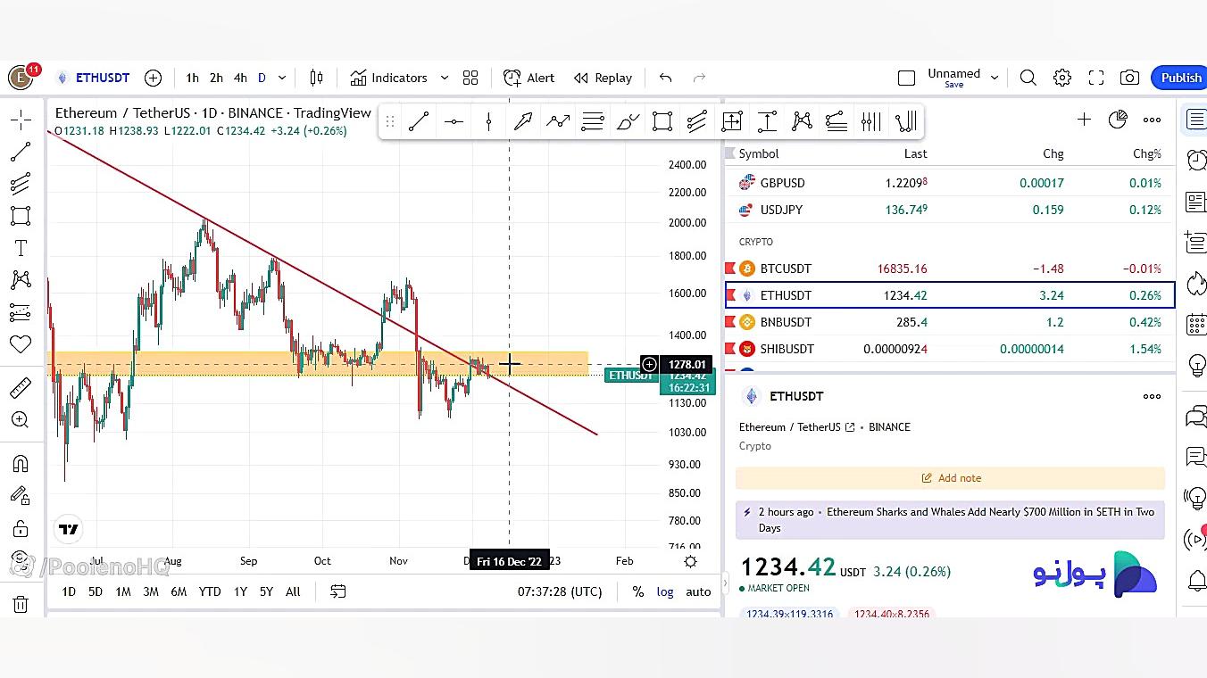The width and height of the screenshot is (1207, 678).
Task: Pick the vertical line tool in floating toolbar
Action: [488, 121]
